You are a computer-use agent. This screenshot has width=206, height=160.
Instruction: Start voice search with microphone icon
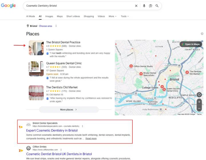[144, 6]
